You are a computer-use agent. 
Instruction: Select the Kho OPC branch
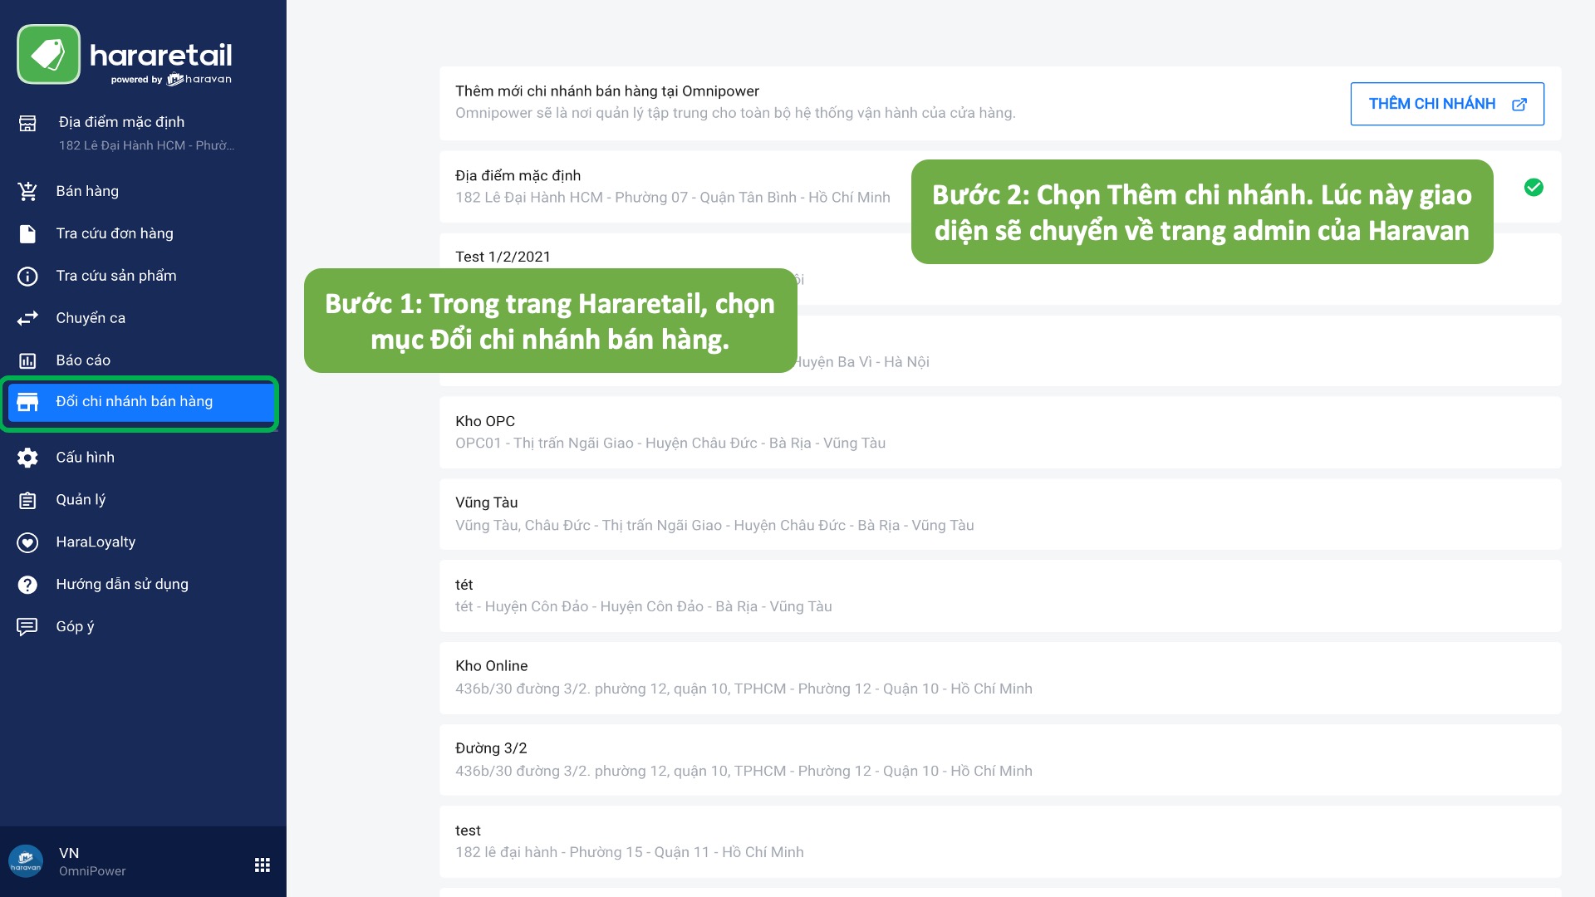tap(1000, 432)
